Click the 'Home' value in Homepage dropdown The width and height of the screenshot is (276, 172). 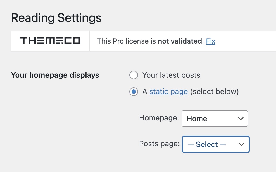click(197, 119)
